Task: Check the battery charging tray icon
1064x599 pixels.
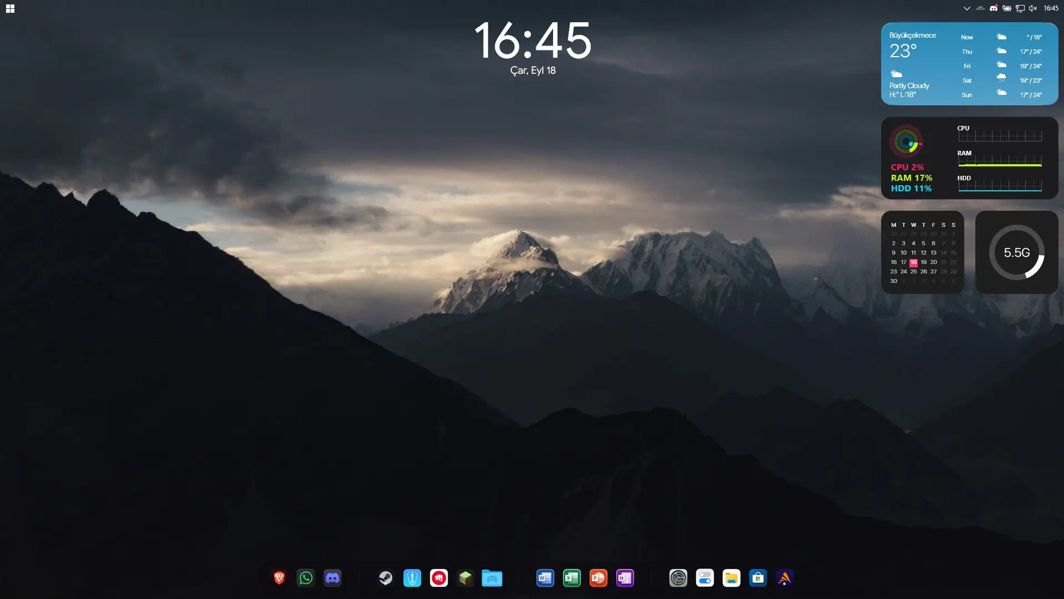Action: click(1007, 8)
